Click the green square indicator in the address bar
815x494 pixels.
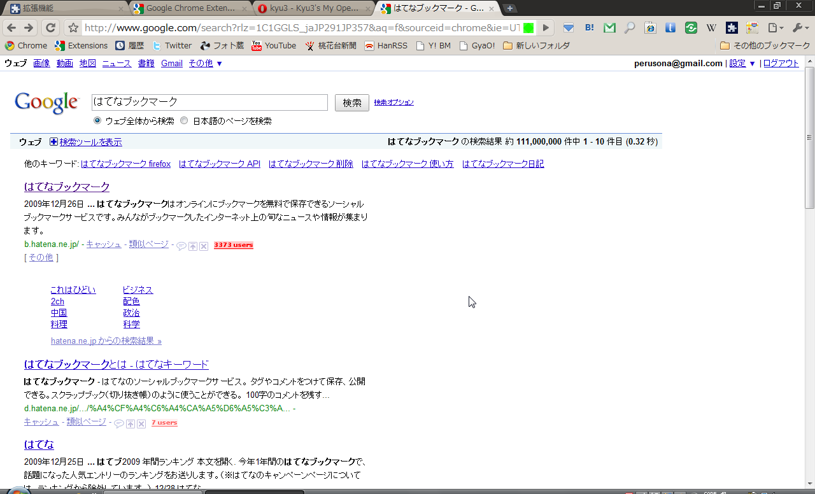(528, 28)
